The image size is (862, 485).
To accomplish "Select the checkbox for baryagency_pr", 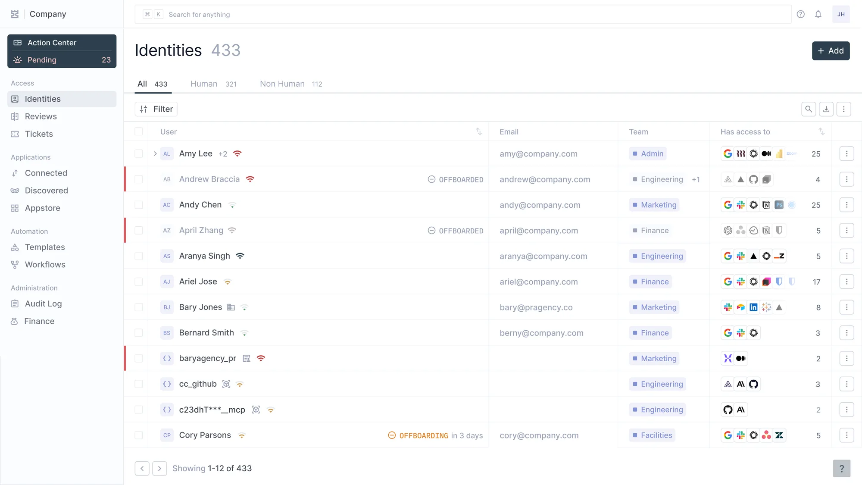I will click(139, 359).
